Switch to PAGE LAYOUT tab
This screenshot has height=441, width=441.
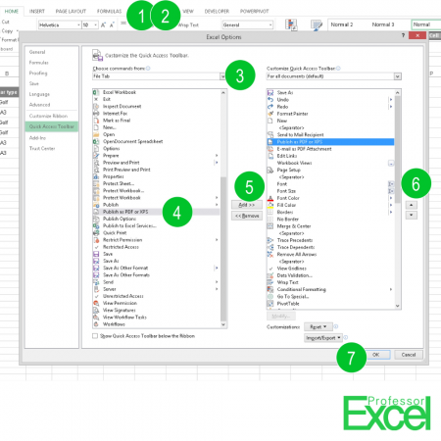pyautogui.click(x=71, y=11)
